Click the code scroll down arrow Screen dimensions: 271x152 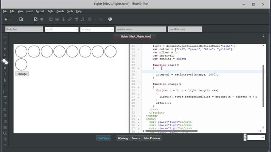click(263, 128)
